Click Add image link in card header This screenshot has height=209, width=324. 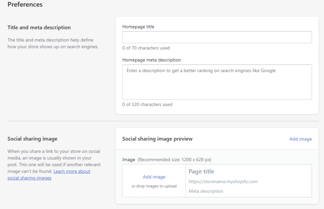point(300,139)
